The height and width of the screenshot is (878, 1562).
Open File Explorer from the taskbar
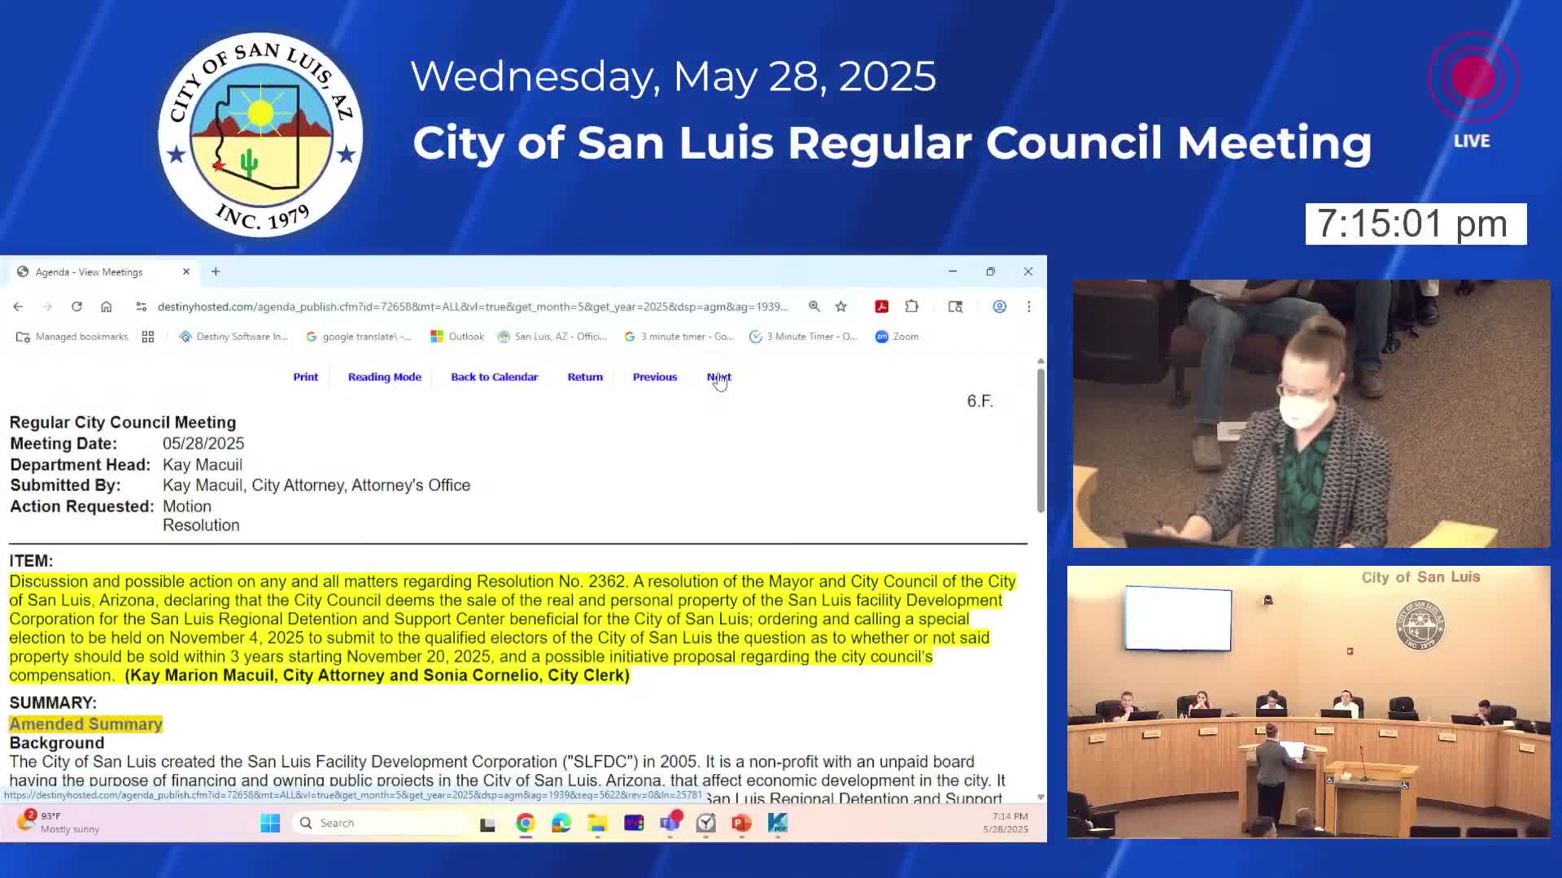pos(598,823)
